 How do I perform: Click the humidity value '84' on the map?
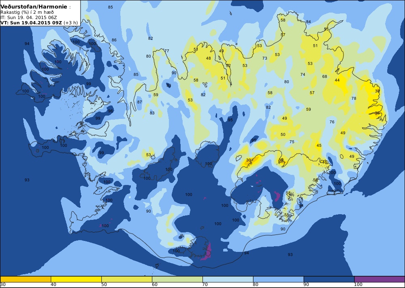(308, 22)
